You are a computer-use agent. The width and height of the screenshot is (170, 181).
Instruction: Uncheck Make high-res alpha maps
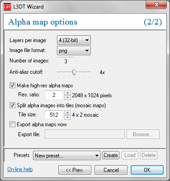(12, 86)
